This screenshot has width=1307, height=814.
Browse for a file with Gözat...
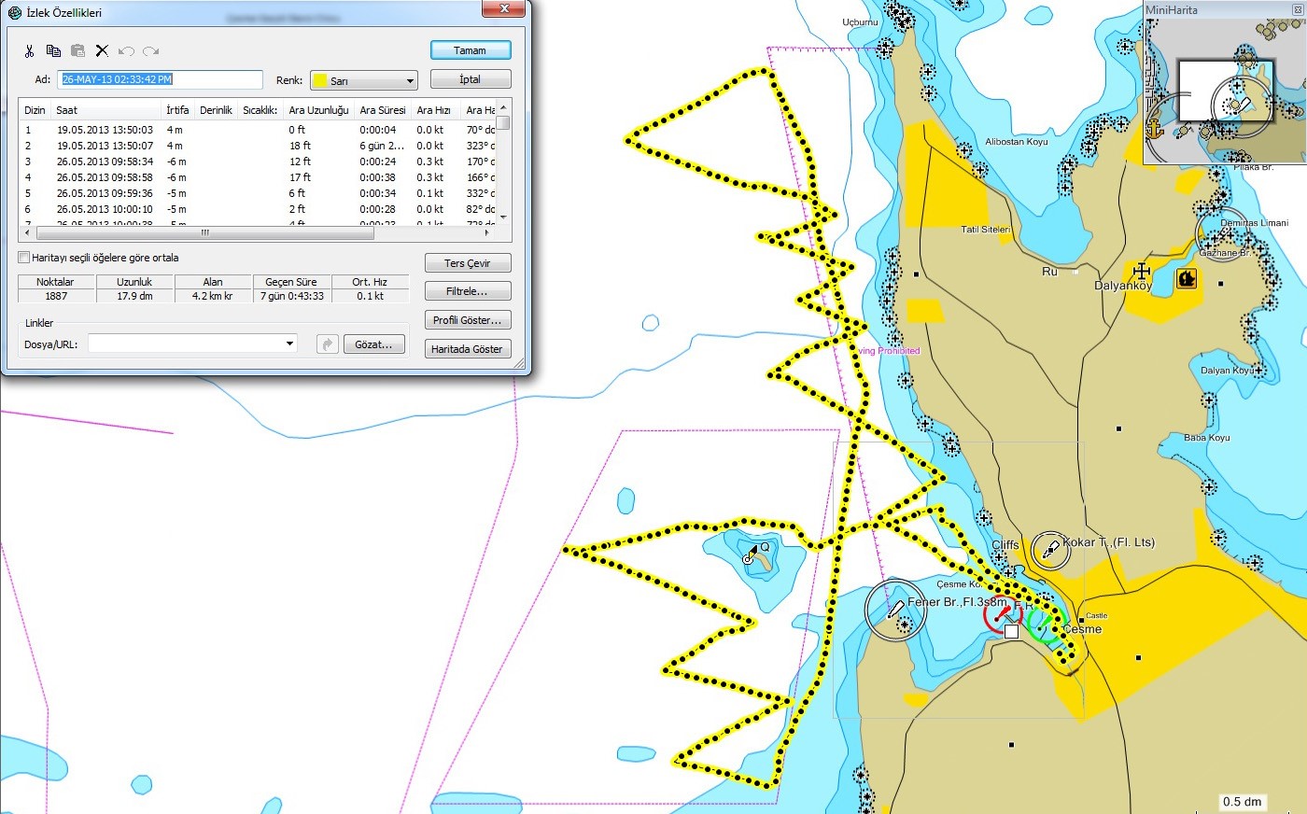pos(374,344)
